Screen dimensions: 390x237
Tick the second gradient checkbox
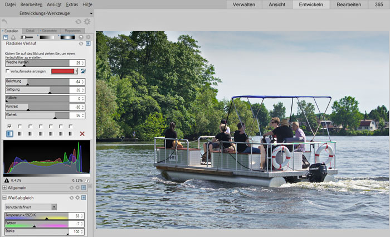19,127
